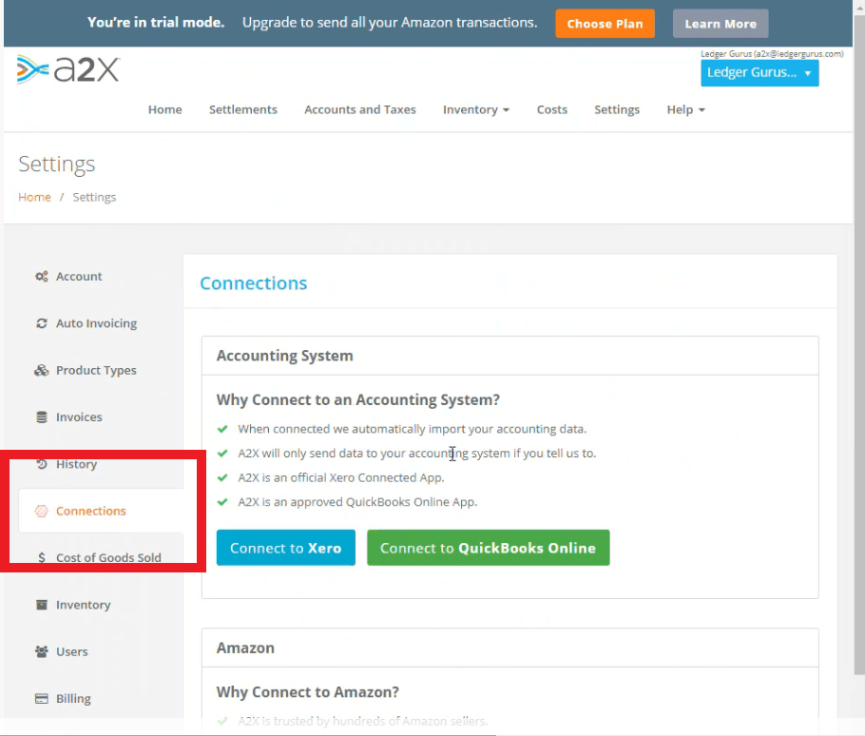Select Inventory in the settings sidebar
865x736 pixels.
click(x=84, y=605)
